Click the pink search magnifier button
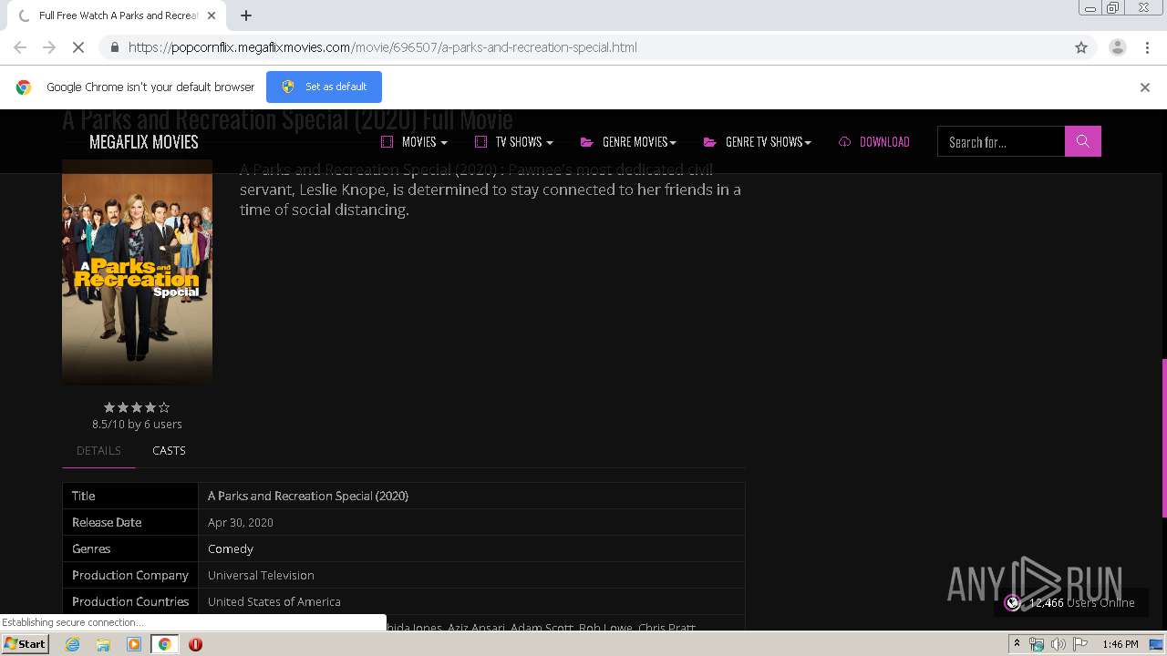The height and width of the screenshot is (656, 1167). (1083, 141)
